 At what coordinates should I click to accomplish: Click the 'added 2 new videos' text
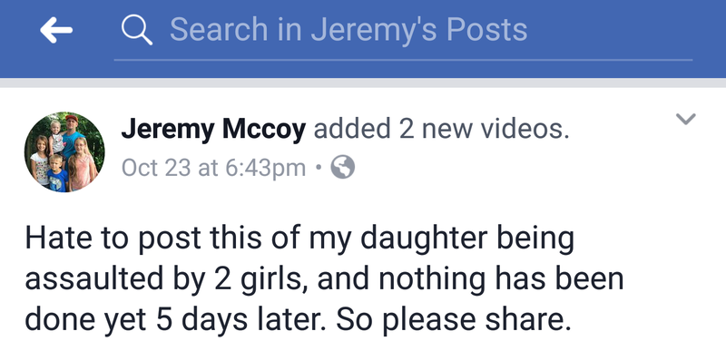[441, 129]
